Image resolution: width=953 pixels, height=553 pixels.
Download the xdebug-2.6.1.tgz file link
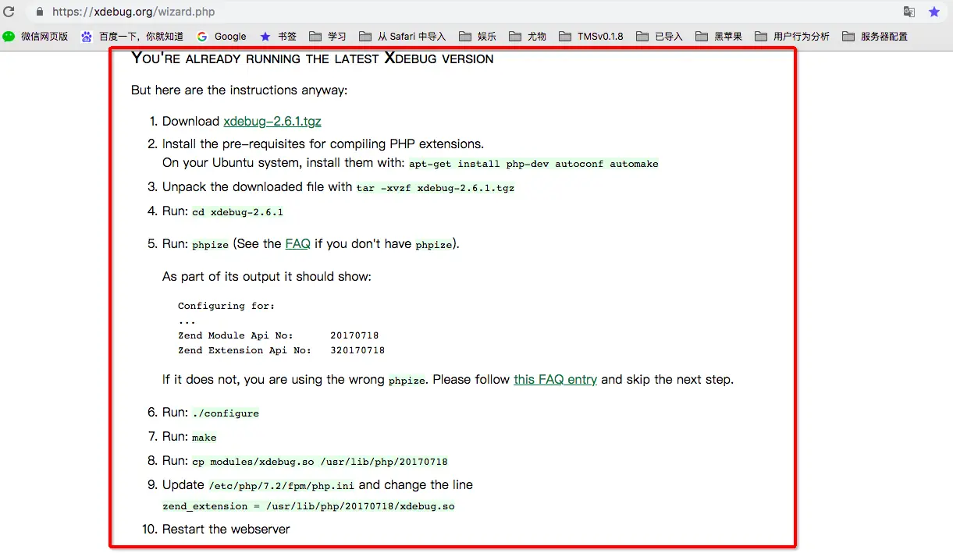(x=272, y=121)
